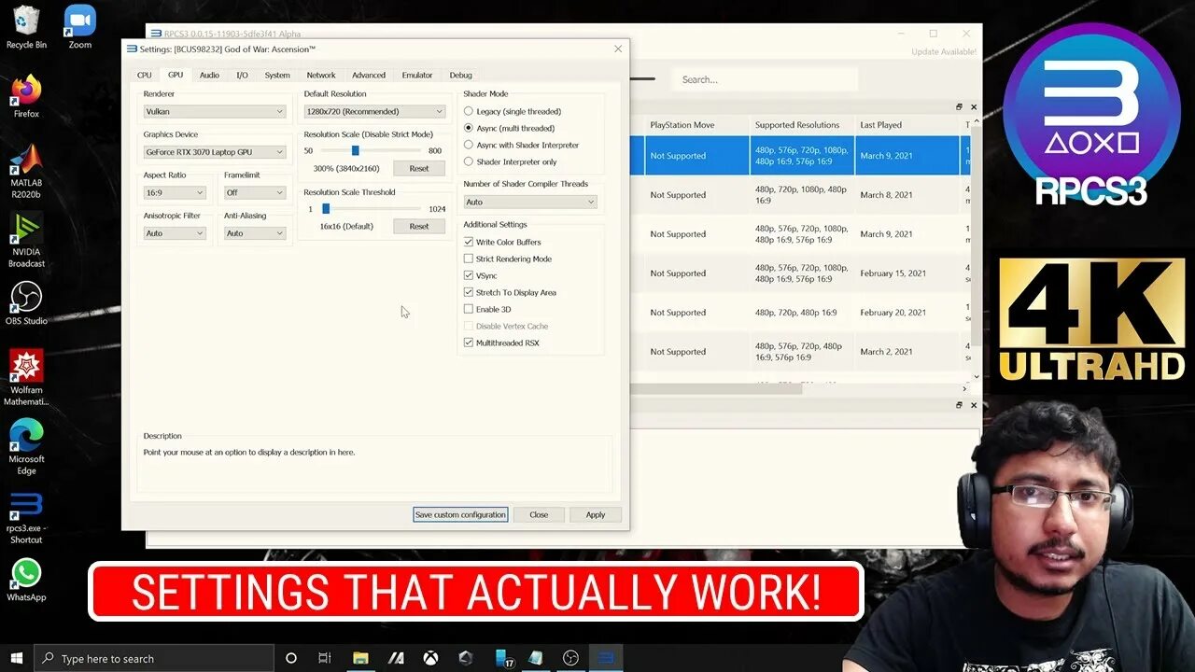Click the Update Available! link in RPCS3
Viewport: 1195px width, 672px height.
click(x=944, y=51)
